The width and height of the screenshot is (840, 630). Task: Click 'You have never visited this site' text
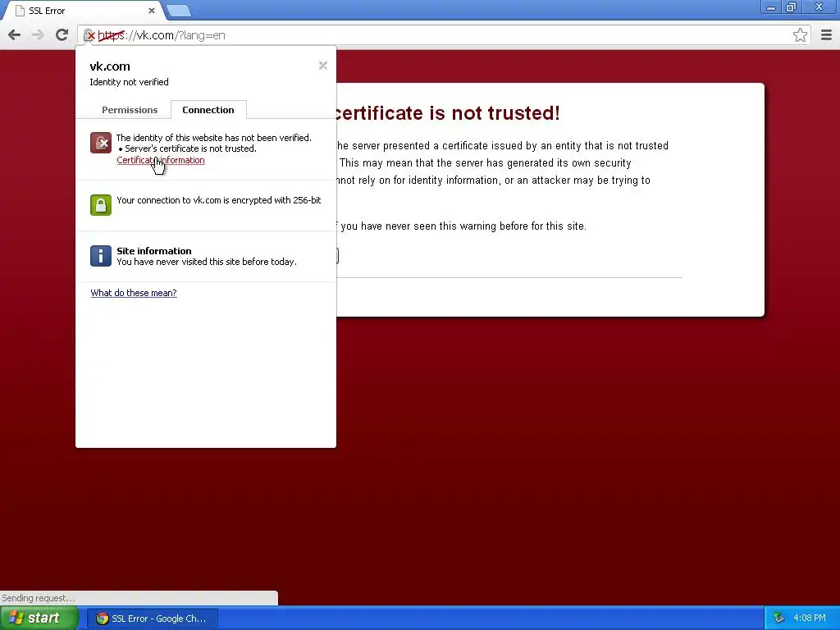[206, 262]
